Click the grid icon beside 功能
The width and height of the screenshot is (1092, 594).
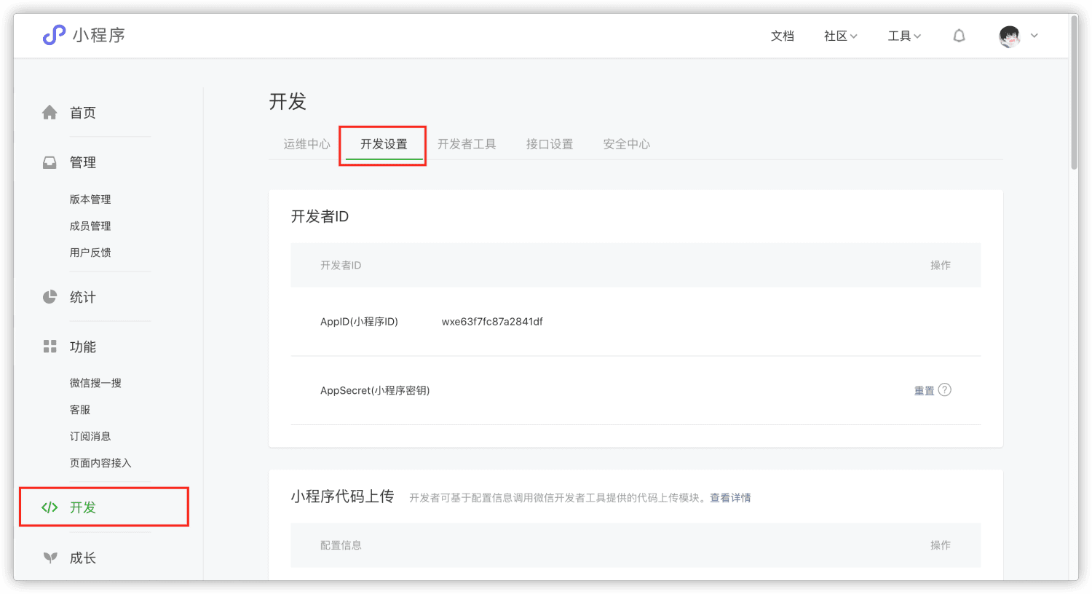50,346
